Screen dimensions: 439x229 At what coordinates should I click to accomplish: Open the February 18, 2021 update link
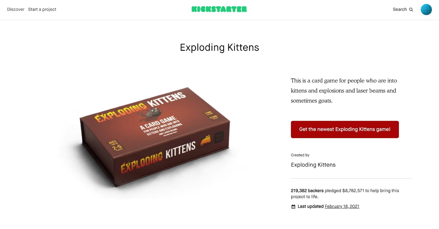[342, 206]
